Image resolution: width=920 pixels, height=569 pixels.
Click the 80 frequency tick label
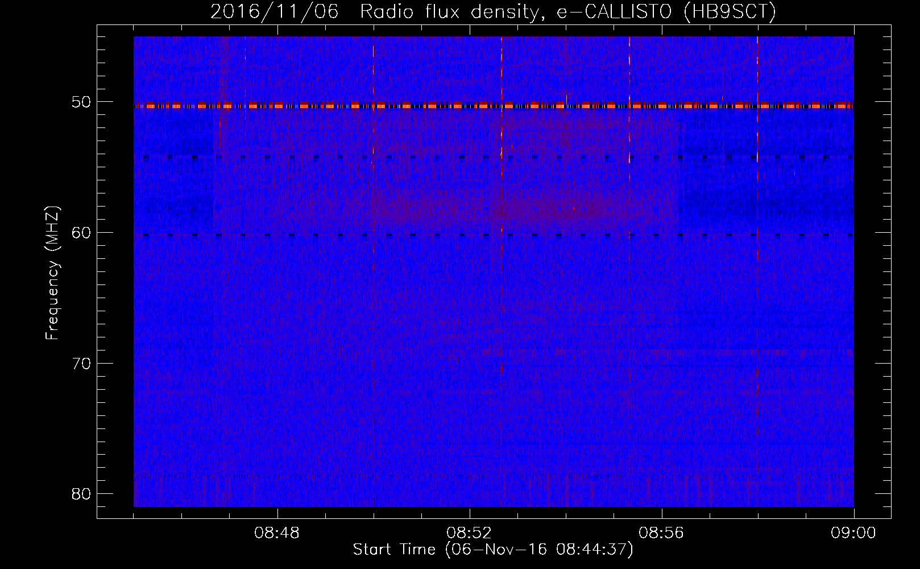click(x=81, y=493)
